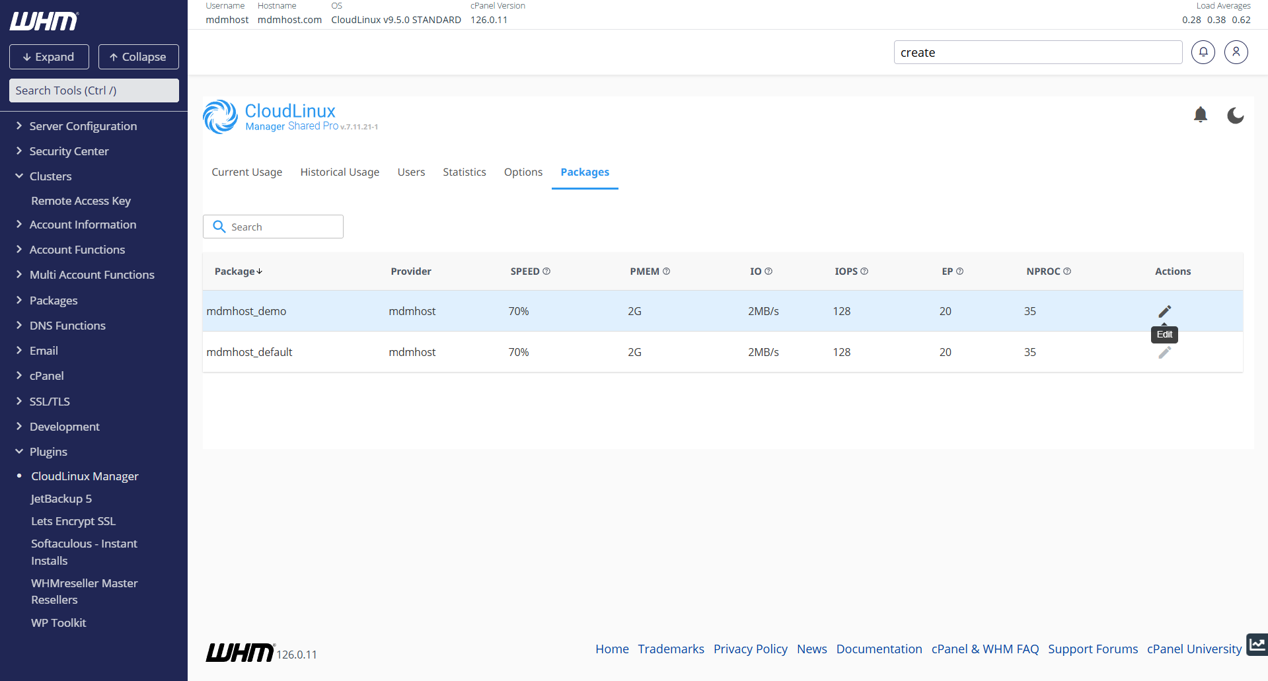This screenshot has width=1268, height=681.
Task: Open the Privacy Policy footer link
Action: pyautogui.click(x=750, y=649)
